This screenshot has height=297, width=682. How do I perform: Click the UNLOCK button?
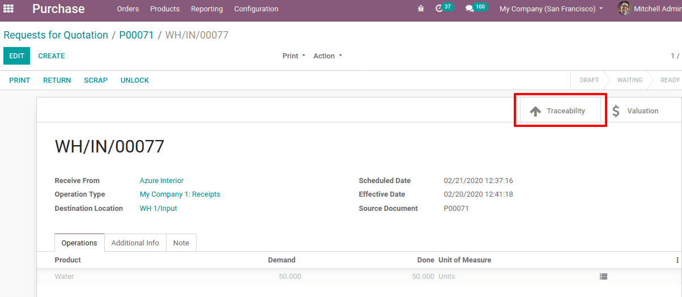[135, 80]
